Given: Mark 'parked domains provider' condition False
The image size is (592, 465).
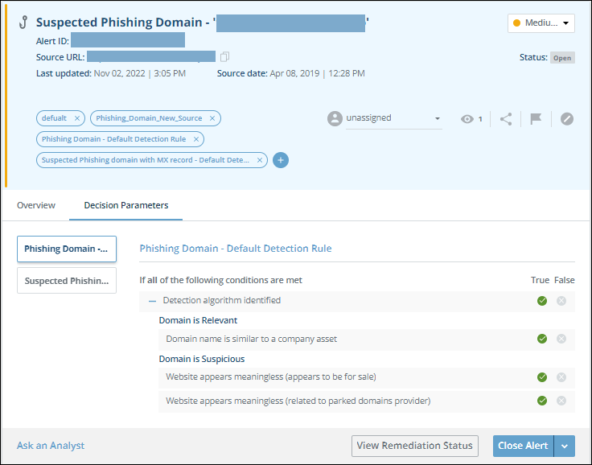Looking at the screenshot, I should (x=561, y=401).
